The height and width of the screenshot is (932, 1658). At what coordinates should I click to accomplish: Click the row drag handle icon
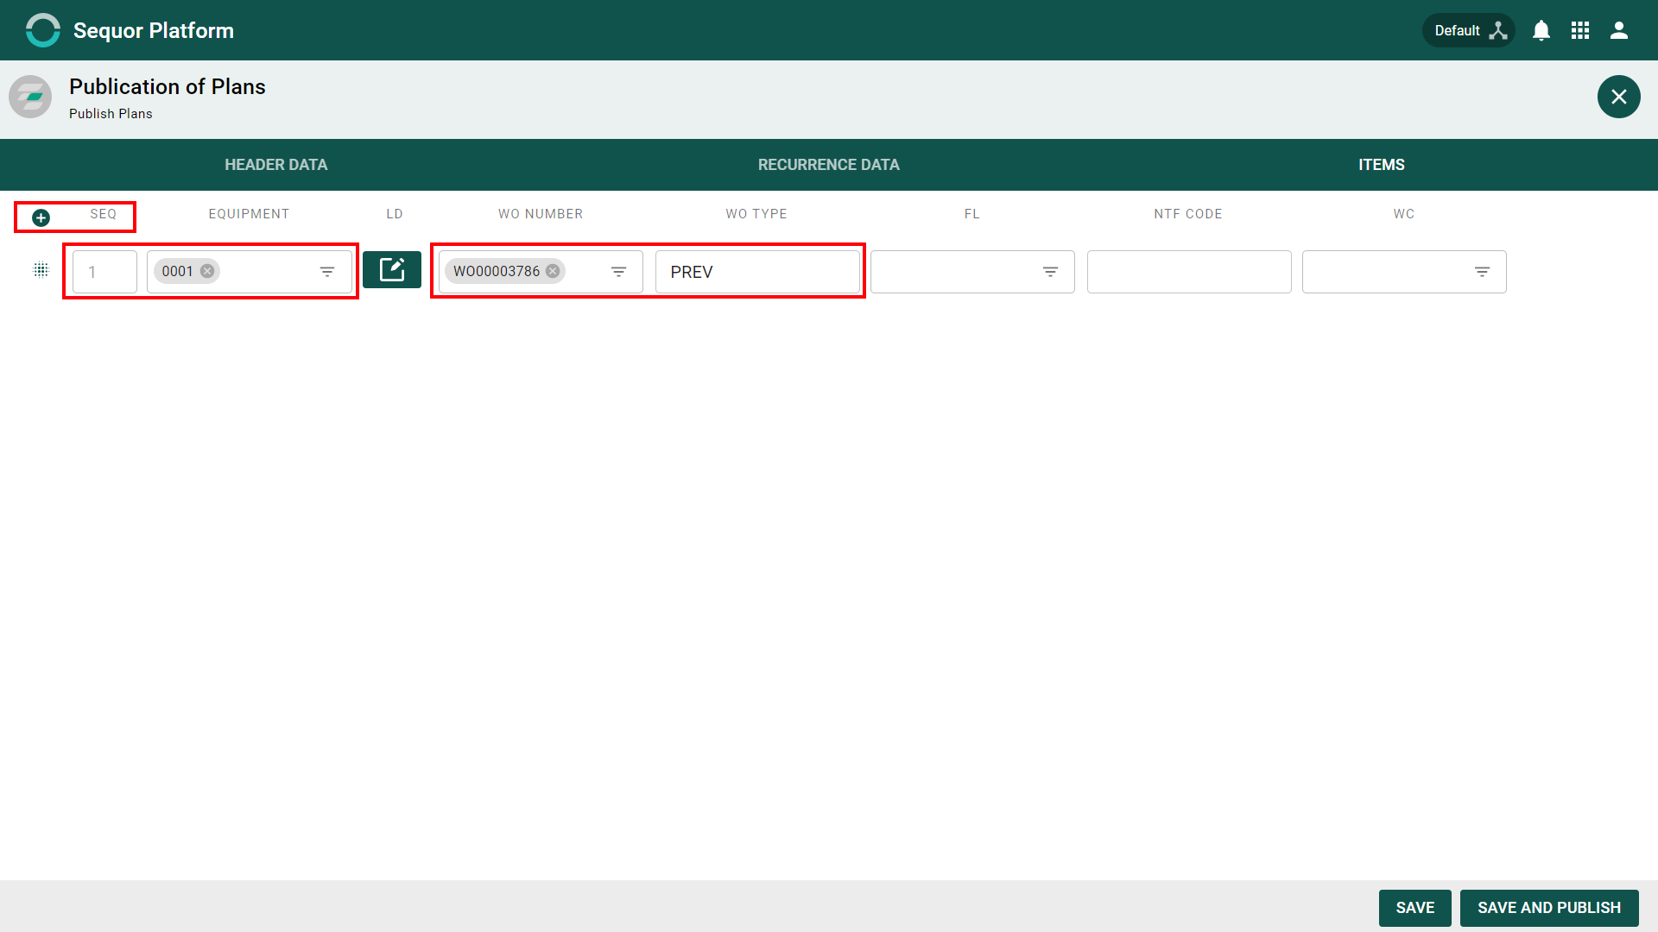[41, 270]
